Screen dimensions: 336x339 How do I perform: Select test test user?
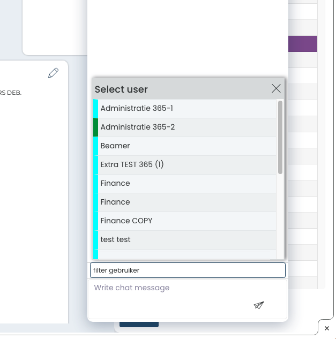[x=184, y=240]
